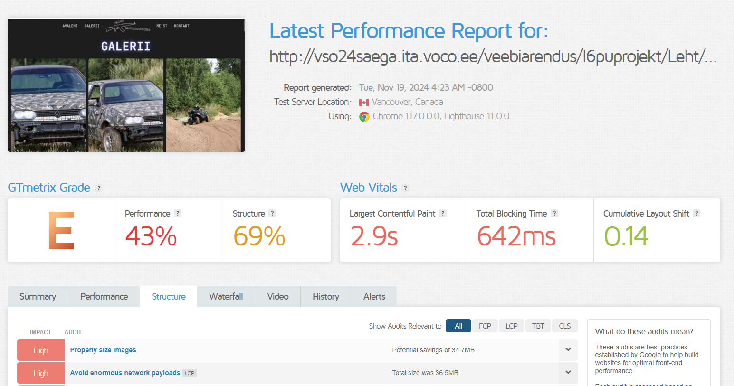Click the tested page URL link
This screenshot has width=734, height=386.
[x=493, y=57]
